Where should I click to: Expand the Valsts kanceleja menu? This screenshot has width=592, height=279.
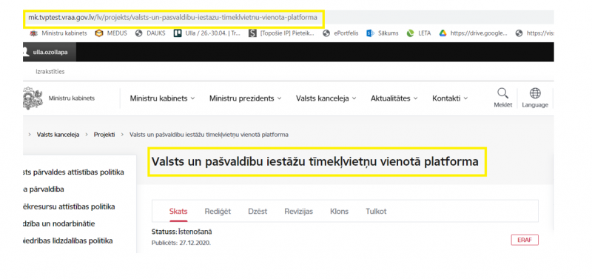(326, 98)
